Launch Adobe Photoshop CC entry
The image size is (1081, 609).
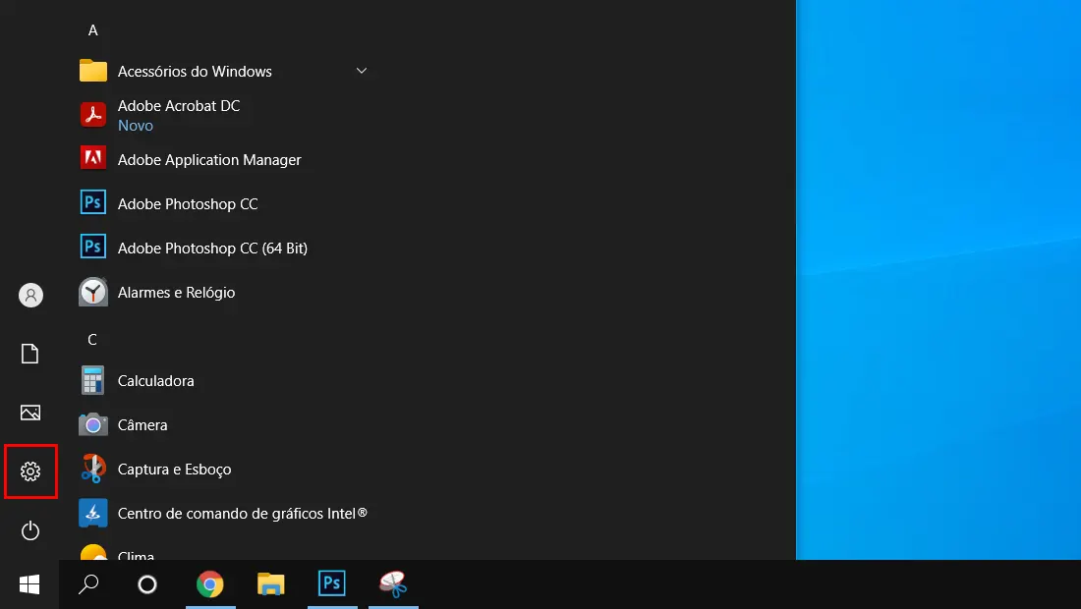(x=224, y=203)
